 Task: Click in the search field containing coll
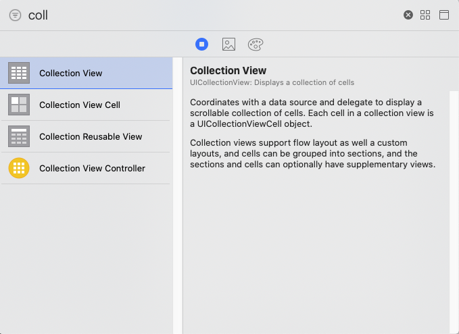[212, 16]
